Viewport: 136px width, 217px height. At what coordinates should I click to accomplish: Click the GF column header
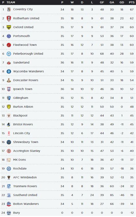(102, 2)
